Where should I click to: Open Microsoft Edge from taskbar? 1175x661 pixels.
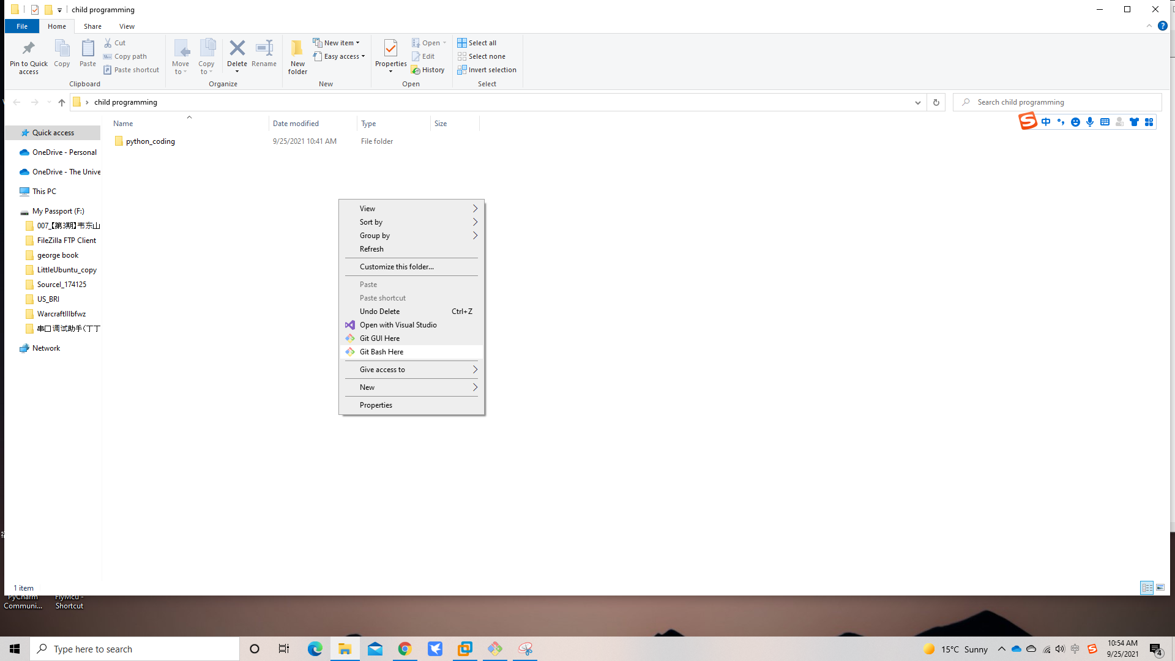point(315,649)
